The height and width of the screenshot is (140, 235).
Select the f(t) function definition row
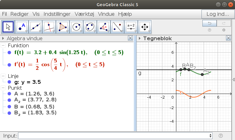coord(69,53)
